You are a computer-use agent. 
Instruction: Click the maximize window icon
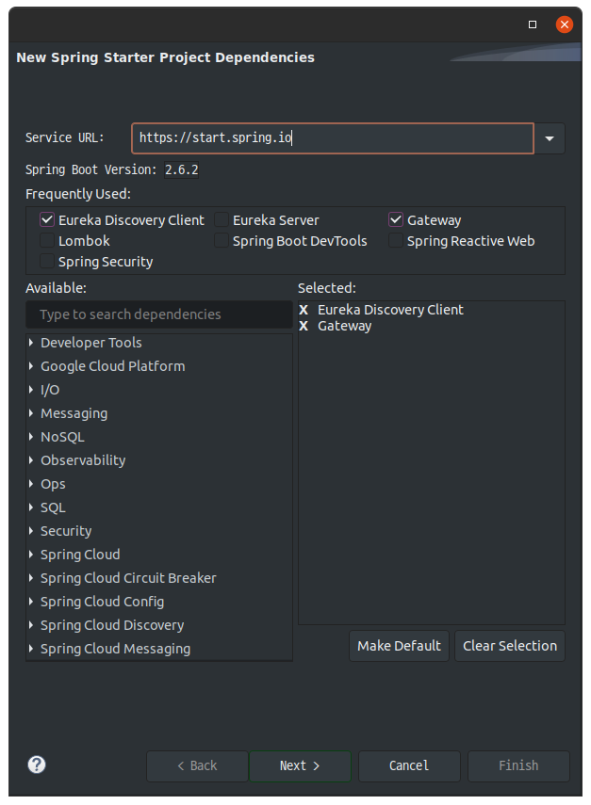pos(533,24)
